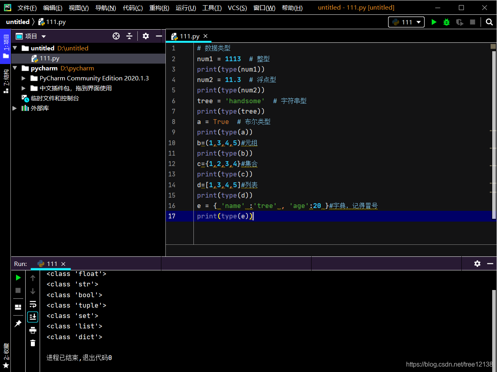
Task: Expand the 外部库 node
Action: [x=15, y=108]
